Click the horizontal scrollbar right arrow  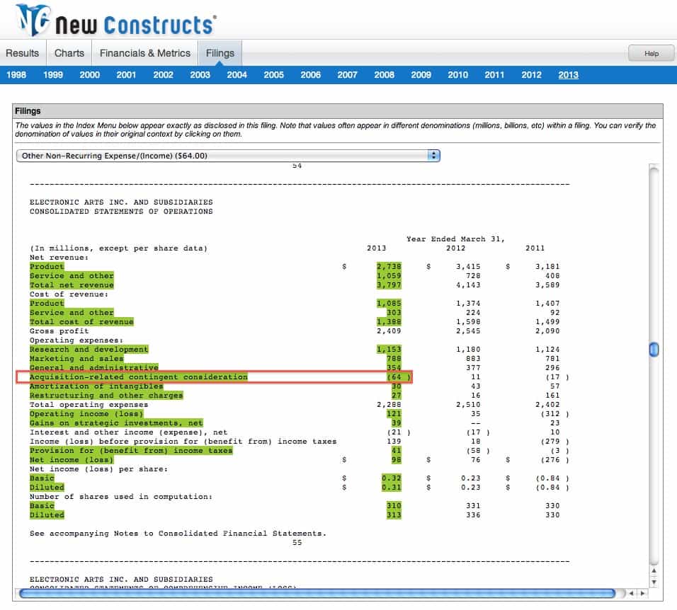642,593
